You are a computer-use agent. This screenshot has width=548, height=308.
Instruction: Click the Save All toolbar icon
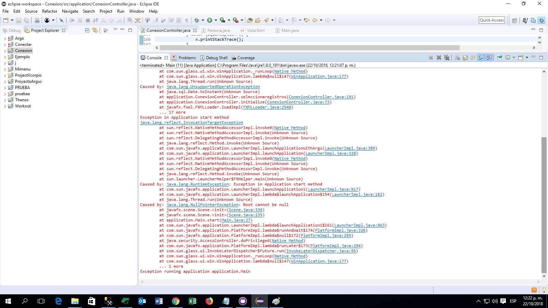pyautogui.click(x=26, y=20)
